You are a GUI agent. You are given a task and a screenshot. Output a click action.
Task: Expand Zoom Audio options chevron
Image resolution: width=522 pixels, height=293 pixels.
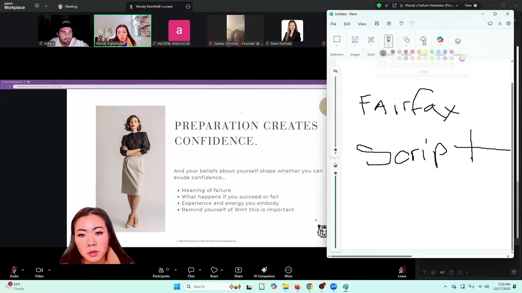click(23, 270)
